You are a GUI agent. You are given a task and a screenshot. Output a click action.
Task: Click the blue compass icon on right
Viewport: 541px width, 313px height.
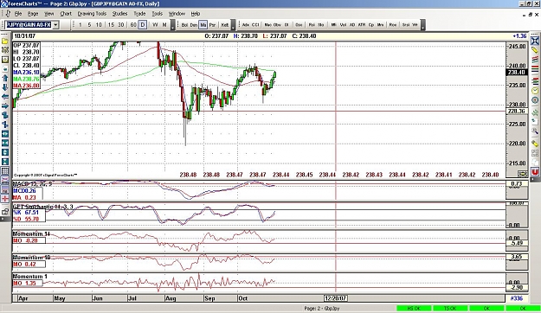click(535, 100)
